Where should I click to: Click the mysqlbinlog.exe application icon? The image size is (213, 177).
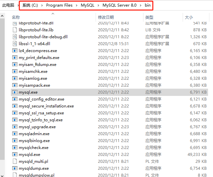click(x=15, y=141)
